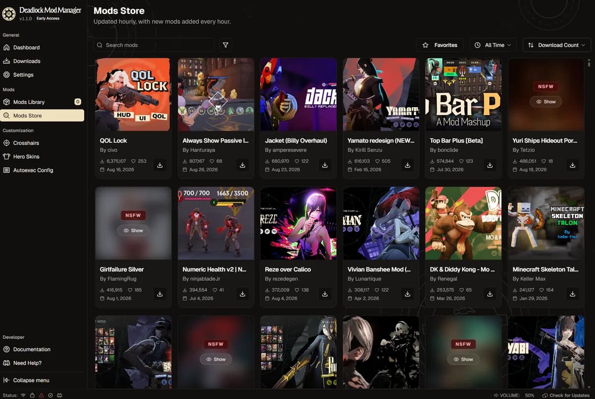Click the volume 50% value
The height and width of the screenshot is (399, 595).
[x=530, y=396]
